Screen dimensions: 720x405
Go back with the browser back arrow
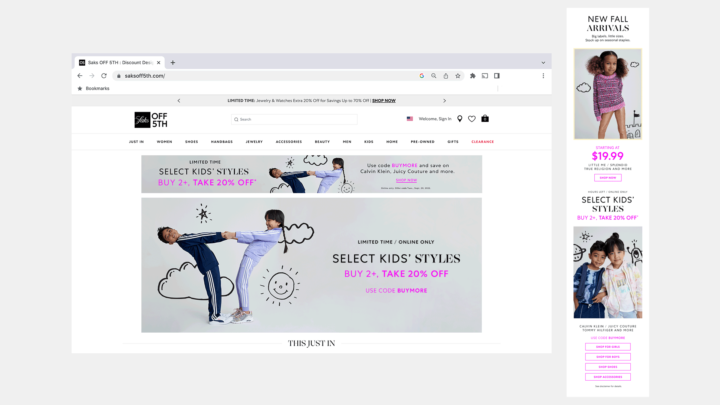pos(80,76)
